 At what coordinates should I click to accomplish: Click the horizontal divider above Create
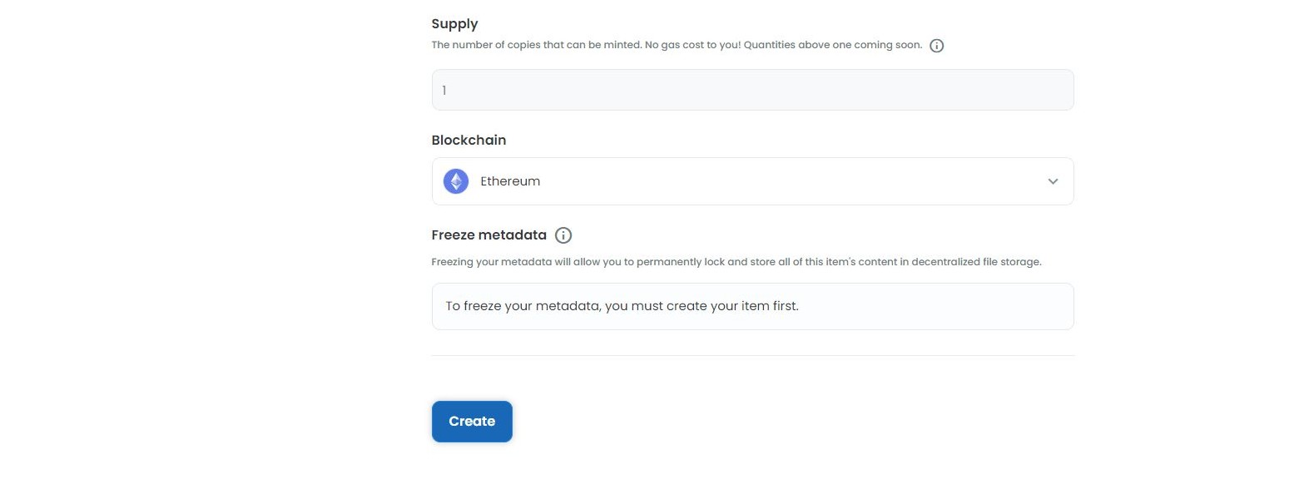click(x=752, y=356)
